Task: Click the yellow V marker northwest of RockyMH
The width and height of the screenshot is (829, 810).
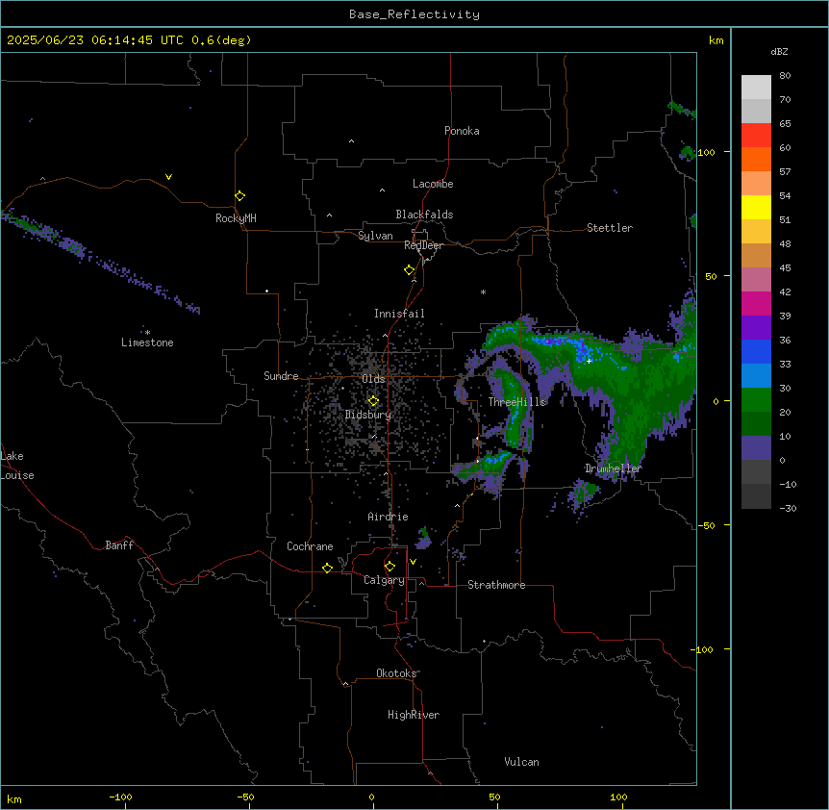Action: tap(168, 177)
